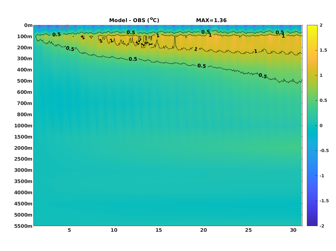The width and height of the screenshot is (336, 251).
Task: Select the "2500m" y-axis label
Action: tap(23, 159)
